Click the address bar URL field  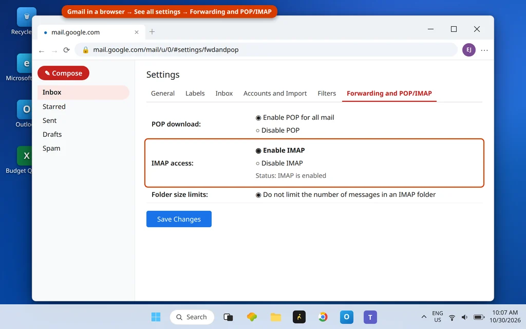266,50
